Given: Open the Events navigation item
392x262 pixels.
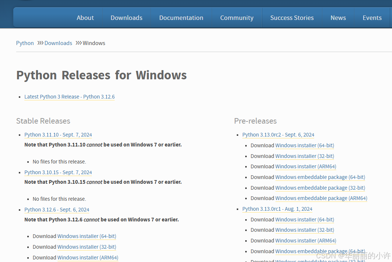Looking at the screenshot, I should [x=372, y=18].
